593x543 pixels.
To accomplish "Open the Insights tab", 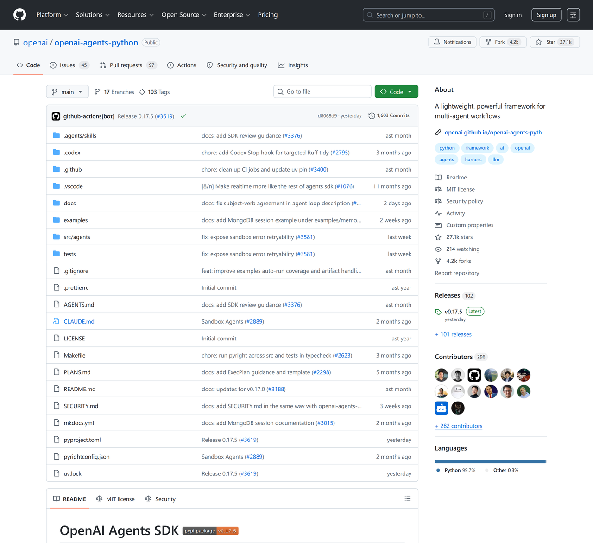I will 293,65.
